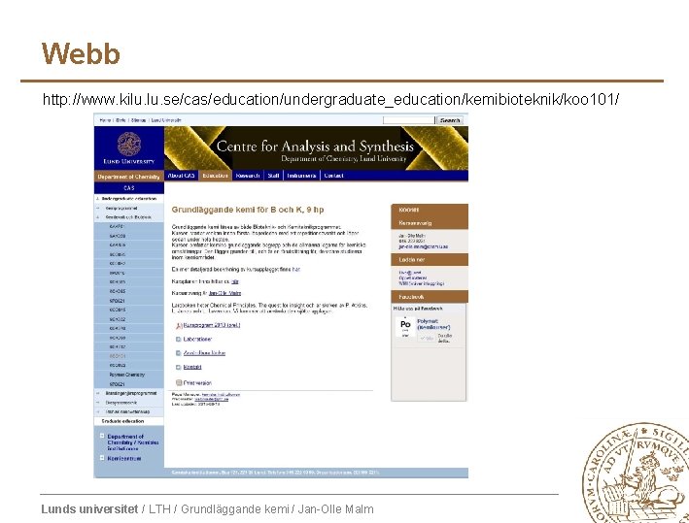This screenshot has width=689, height=523.
Task: Click the CAS heading in the sidebar
Action: pyautogui.click(x=128, y=188)
